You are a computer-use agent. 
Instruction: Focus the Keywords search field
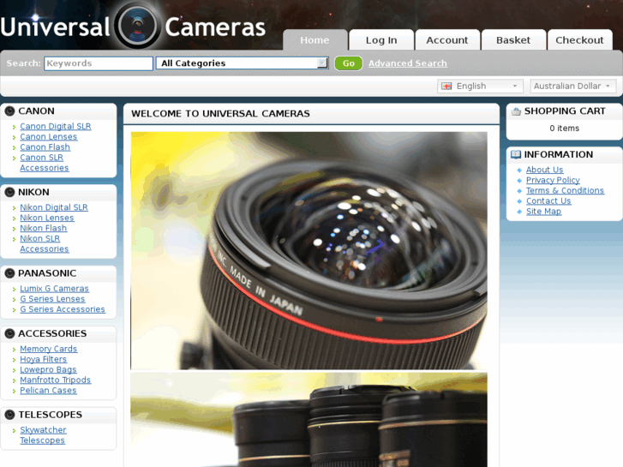tap(99, 63)
